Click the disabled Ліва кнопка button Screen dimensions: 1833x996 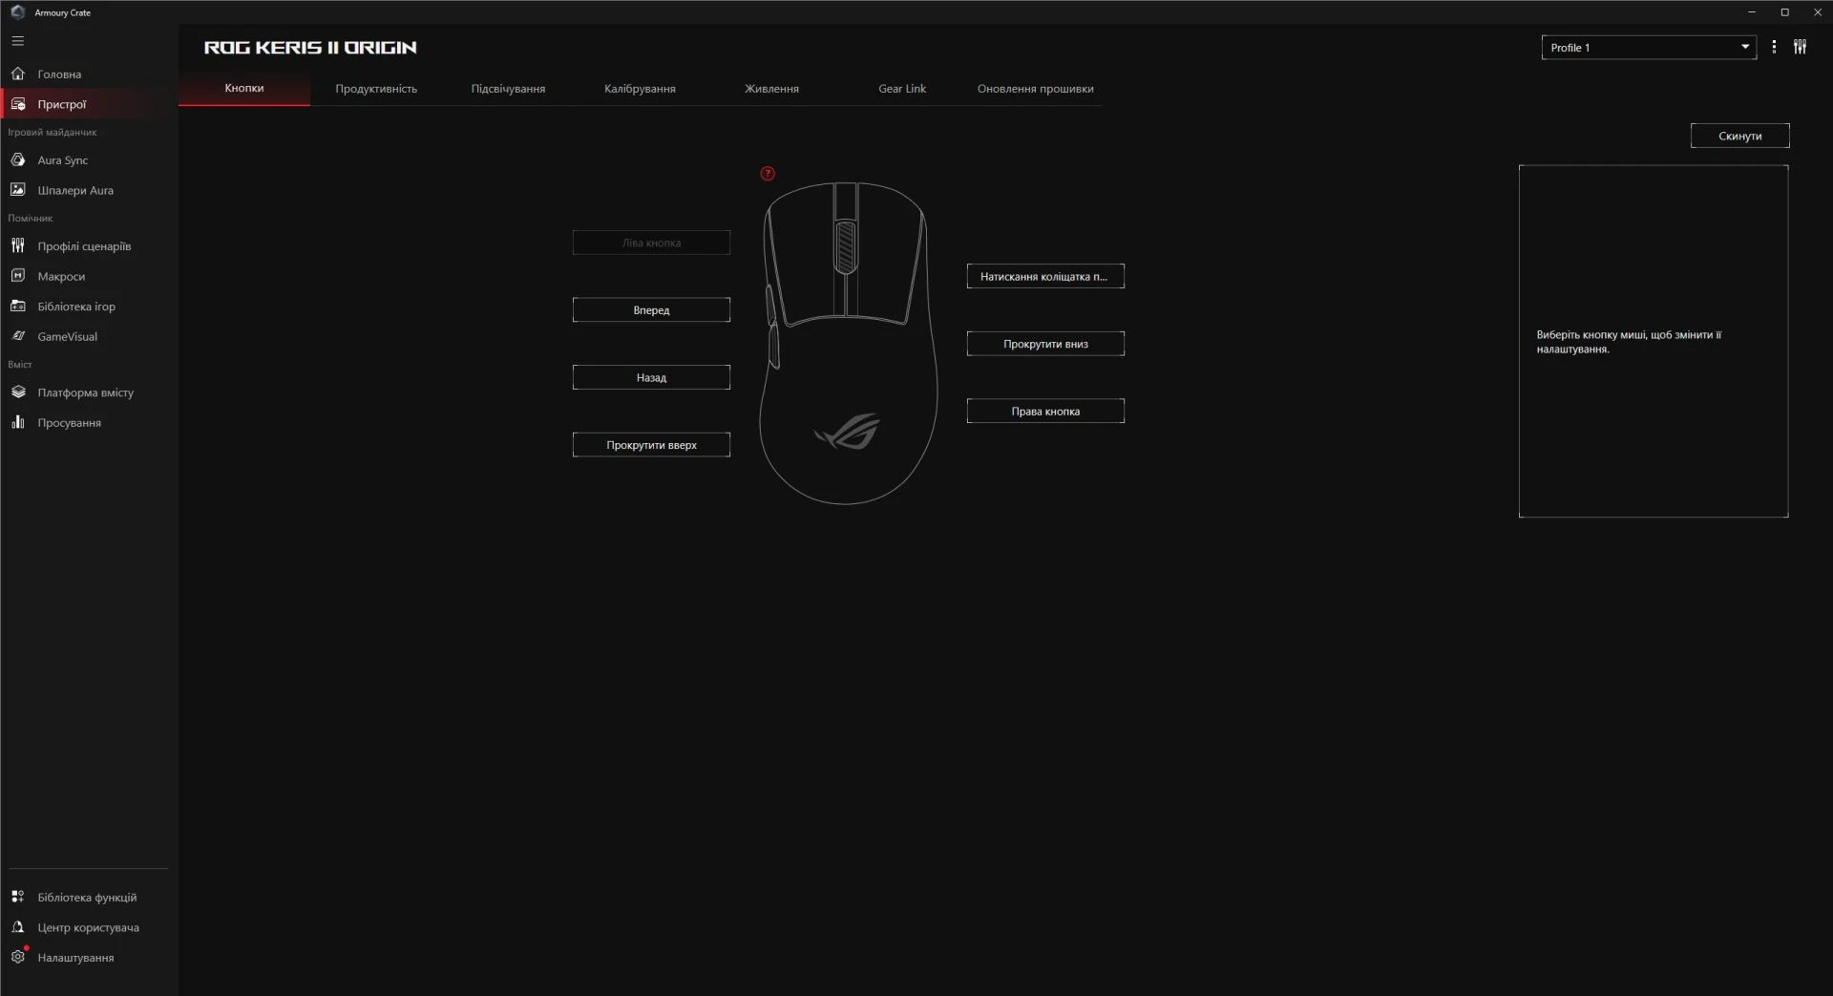coord(651,243)
